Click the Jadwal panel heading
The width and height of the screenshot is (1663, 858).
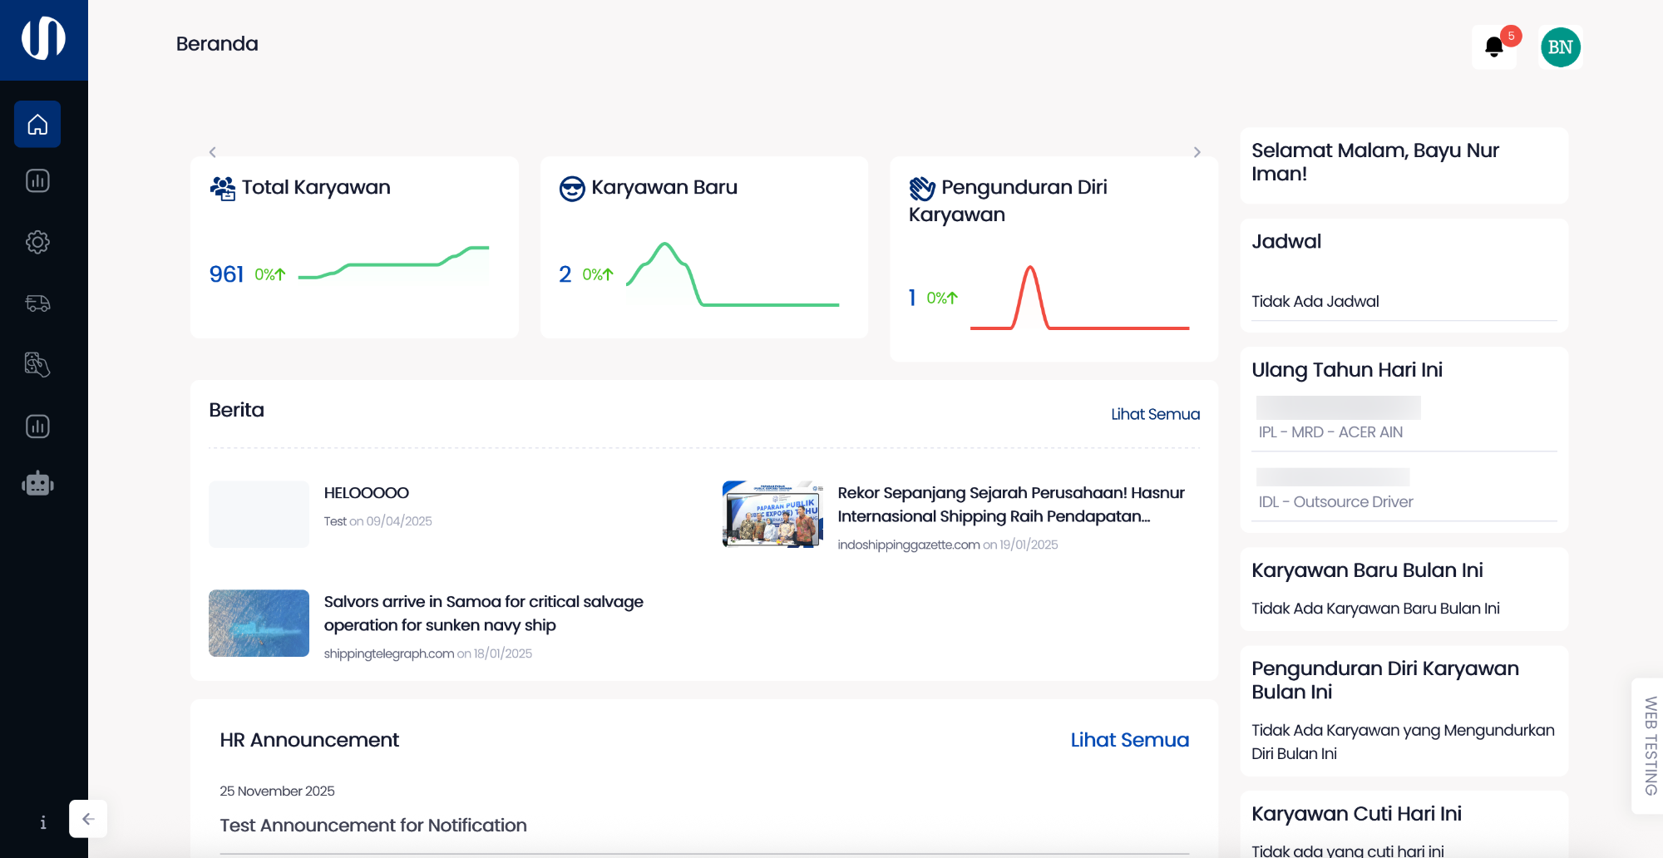click(1286, 241)
